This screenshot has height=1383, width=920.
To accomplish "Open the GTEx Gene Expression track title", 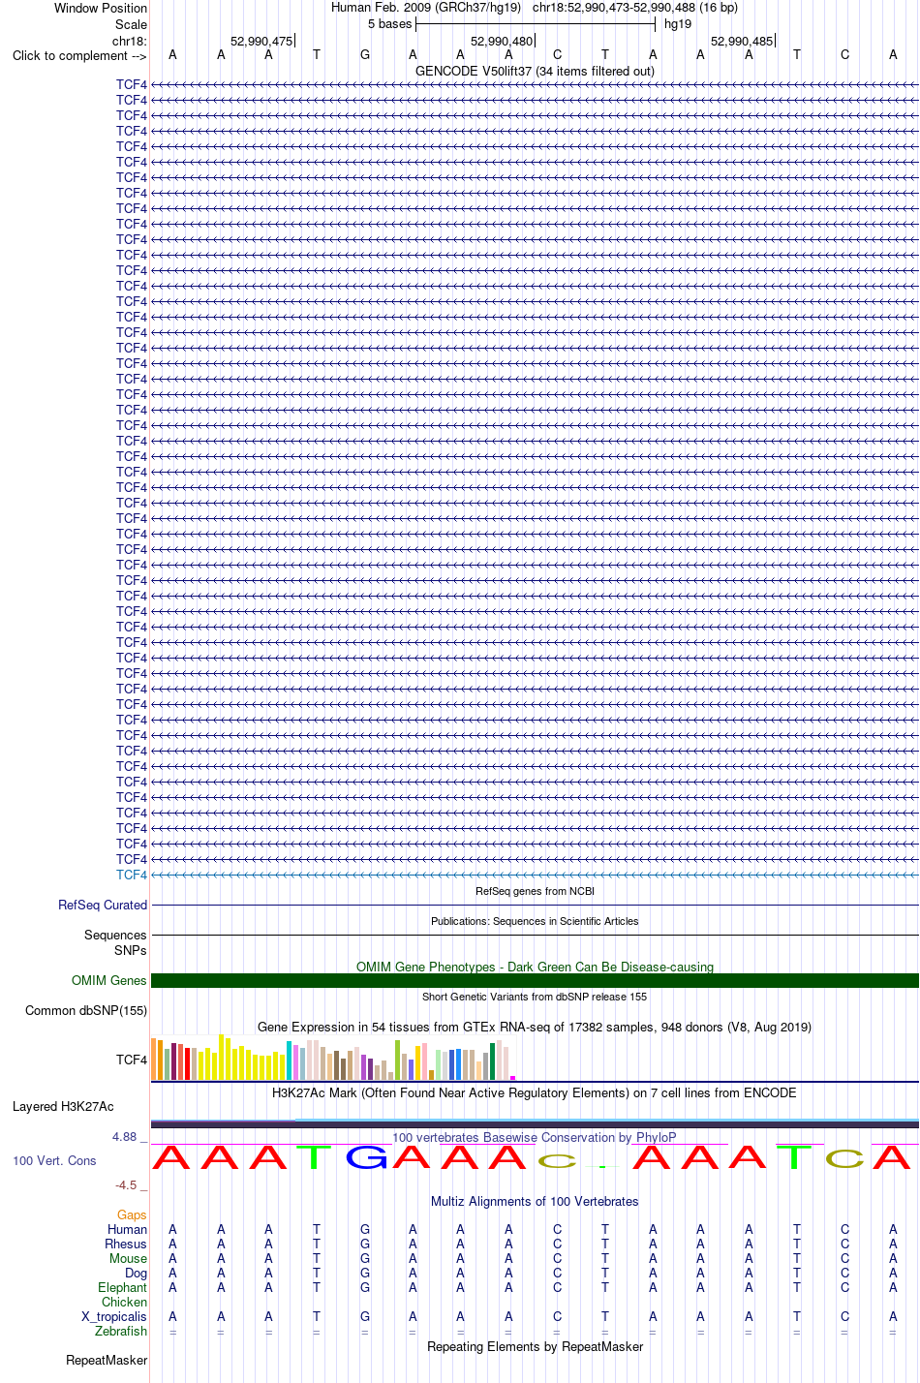I will tap(535, 1027).
